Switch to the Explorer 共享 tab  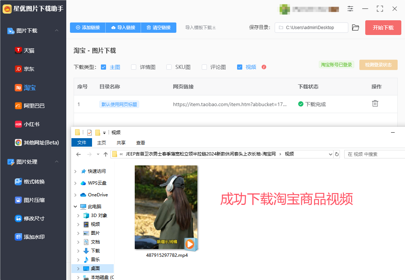121,143
